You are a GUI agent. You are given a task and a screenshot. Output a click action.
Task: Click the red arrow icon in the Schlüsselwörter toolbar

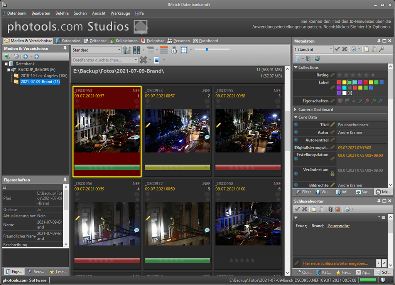click(338, 209)
